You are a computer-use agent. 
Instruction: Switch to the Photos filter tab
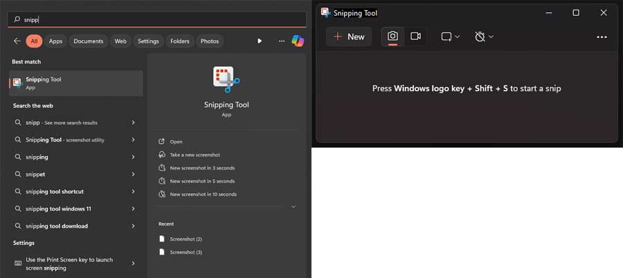tap(209, 41)
